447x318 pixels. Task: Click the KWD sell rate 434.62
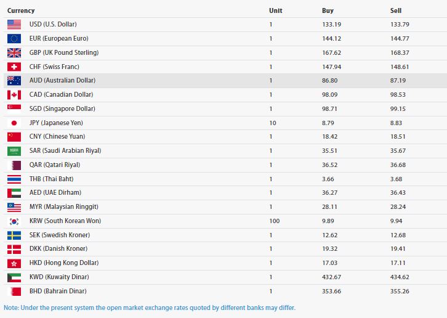click(400, 277)
